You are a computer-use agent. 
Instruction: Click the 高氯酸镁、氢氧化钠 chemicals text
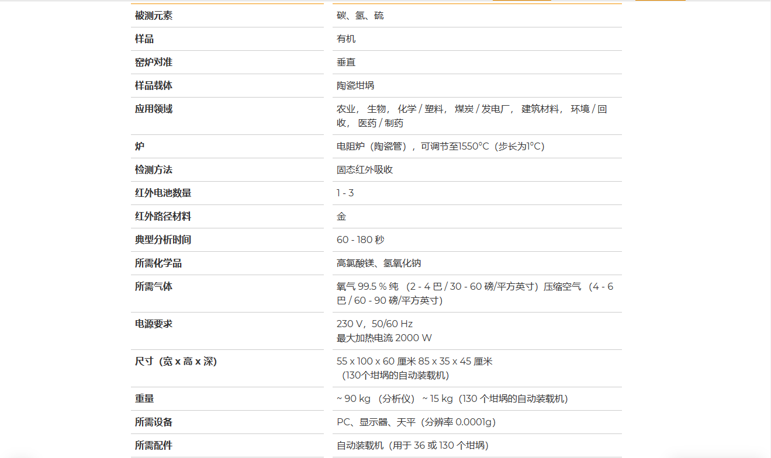pos(379,263)
